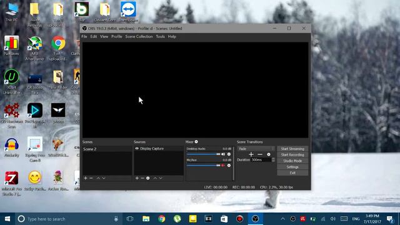Image resolution: width=400 pixels, height=225 pixels.
Task: Open the Mic/Aux gear settings
Action: [229, 165]
